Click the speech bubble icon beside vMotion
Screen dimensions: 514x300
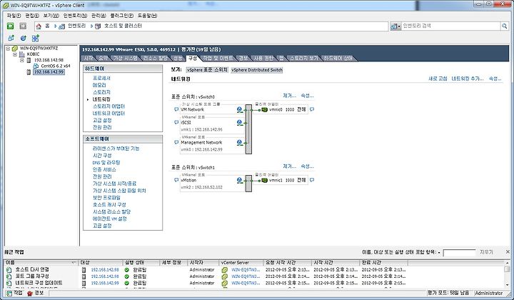(176, 180)
